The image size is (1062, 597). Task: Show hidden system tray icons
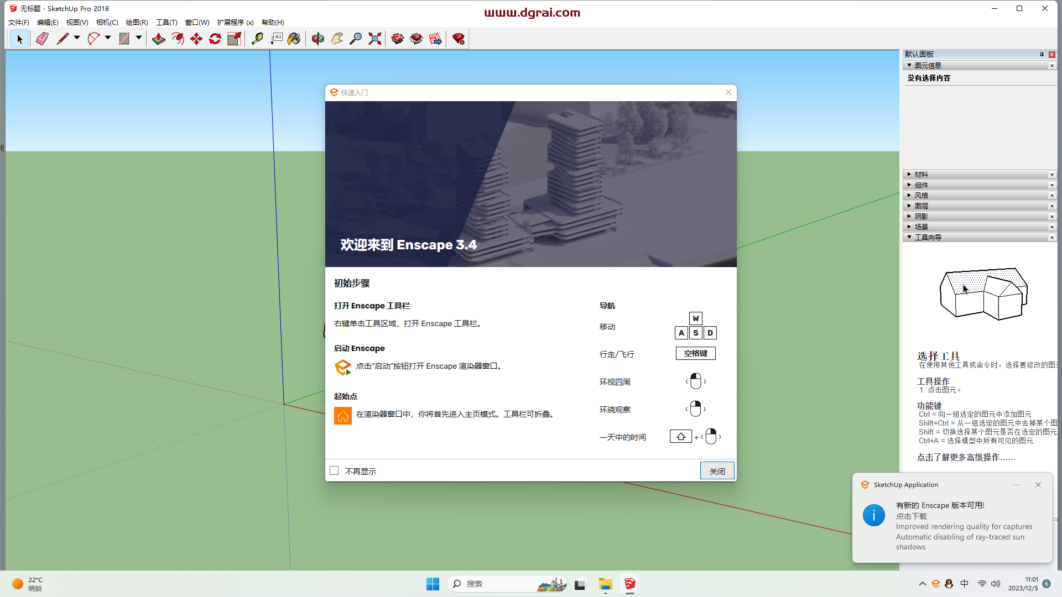point(922,584)
